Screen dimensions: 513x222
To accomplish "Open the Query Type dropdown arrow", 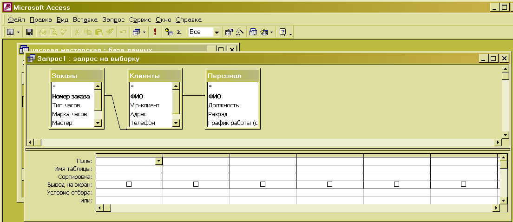I will tap(144, 33).
